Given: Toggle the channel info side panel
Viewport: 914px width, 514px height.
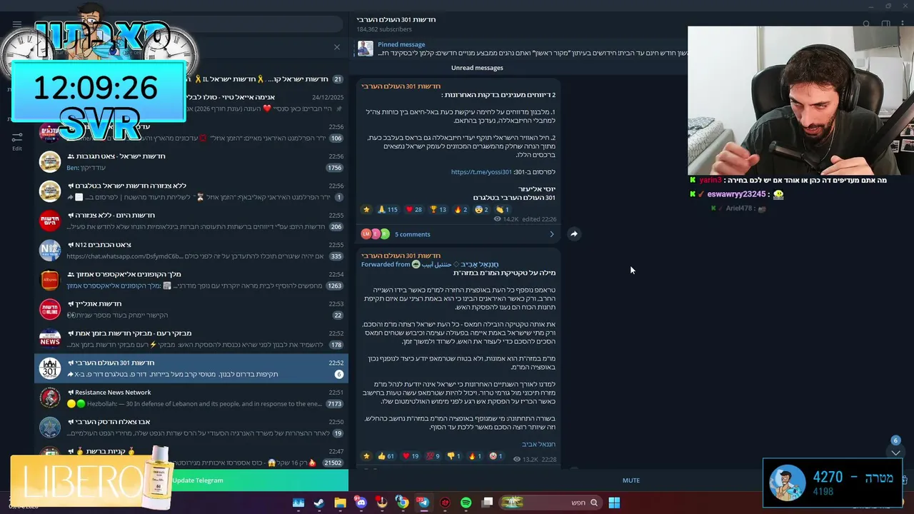Looking at the screenshot, I should point(885,24).
